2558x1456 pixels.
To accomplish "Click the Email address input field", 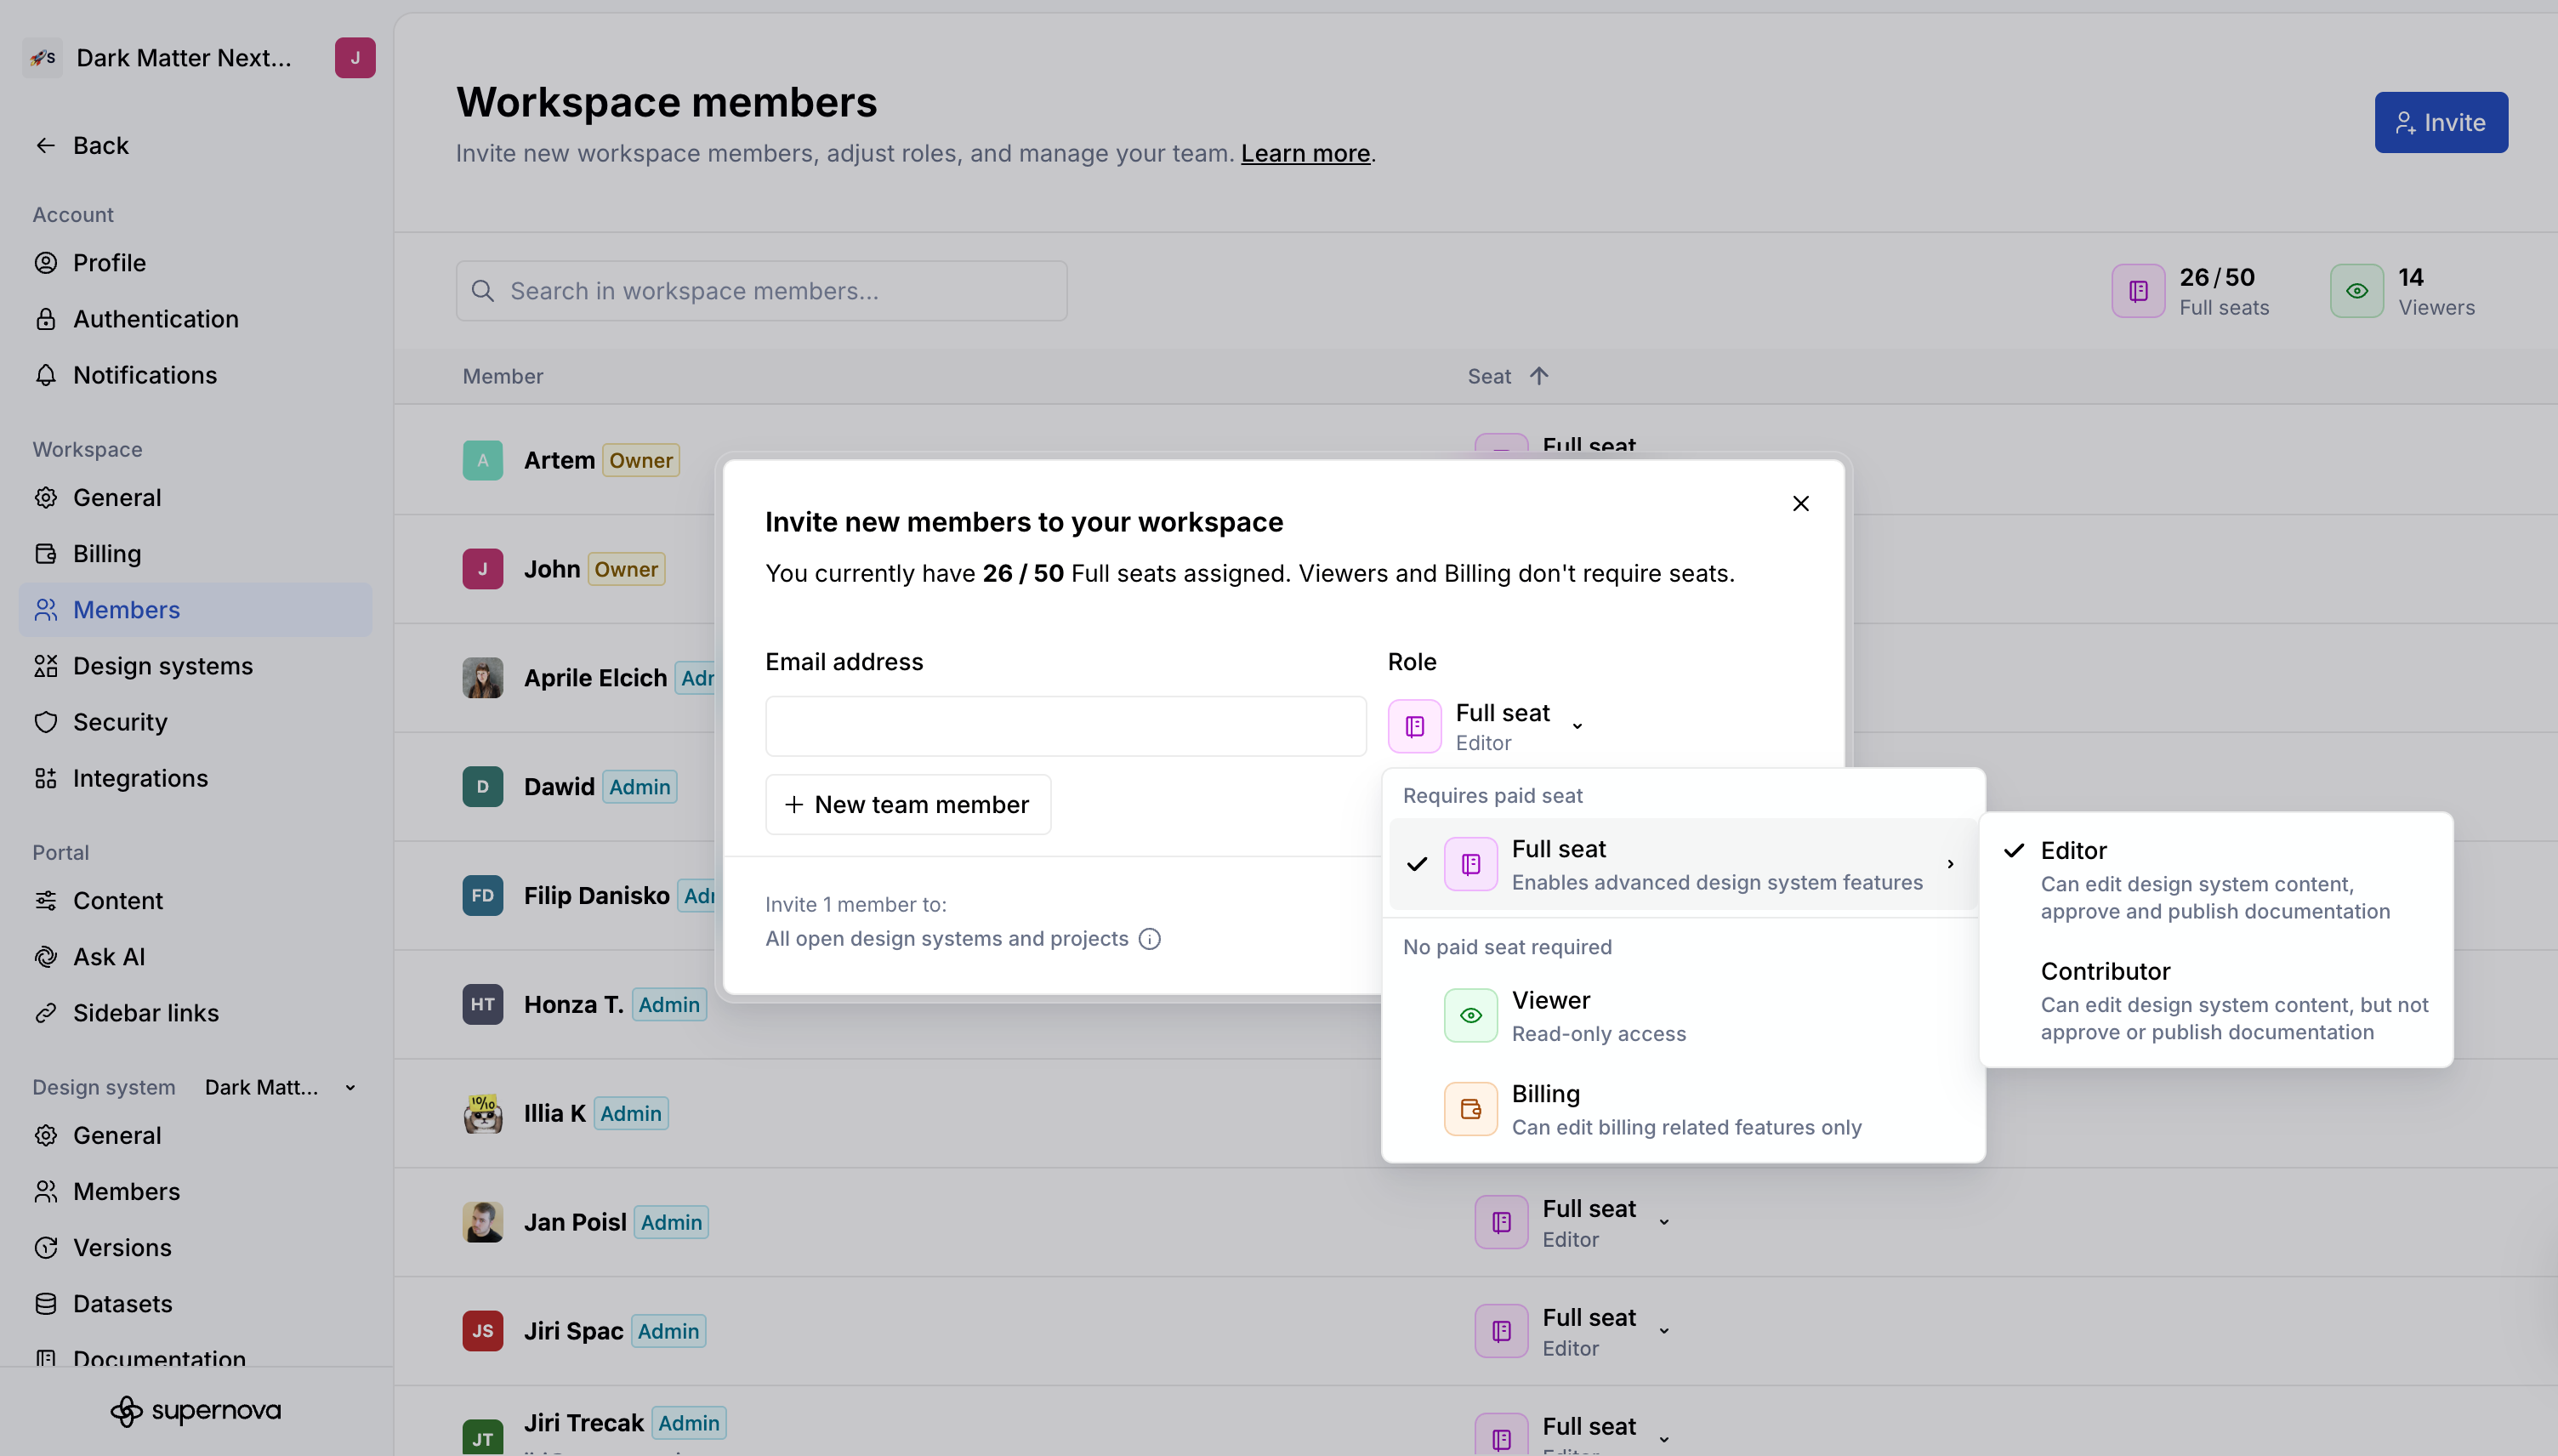I will [1065, 726].
